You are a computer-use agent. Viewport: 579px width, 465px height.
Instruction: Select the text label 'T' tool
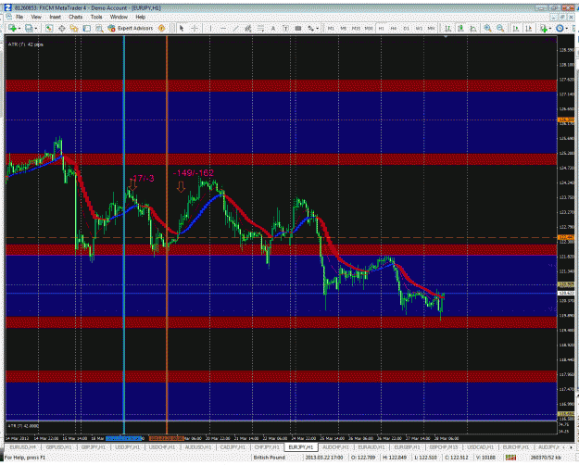(285, 28)
